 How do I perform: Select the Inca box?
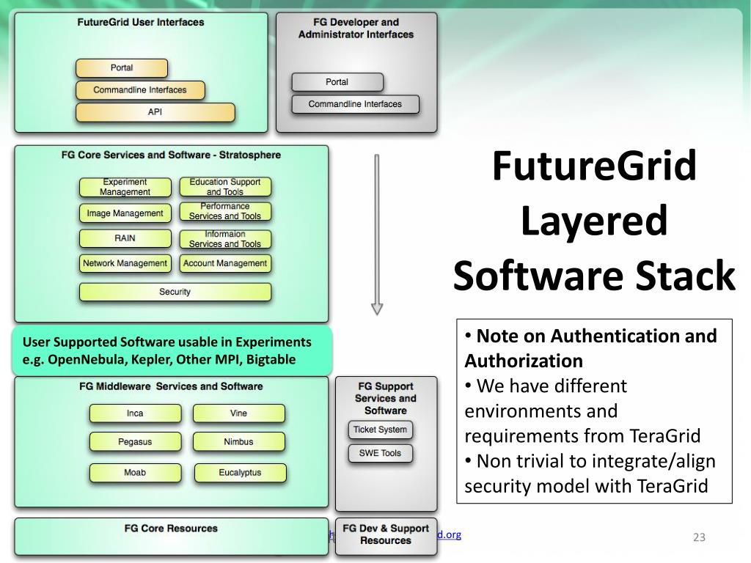(135, 413)
